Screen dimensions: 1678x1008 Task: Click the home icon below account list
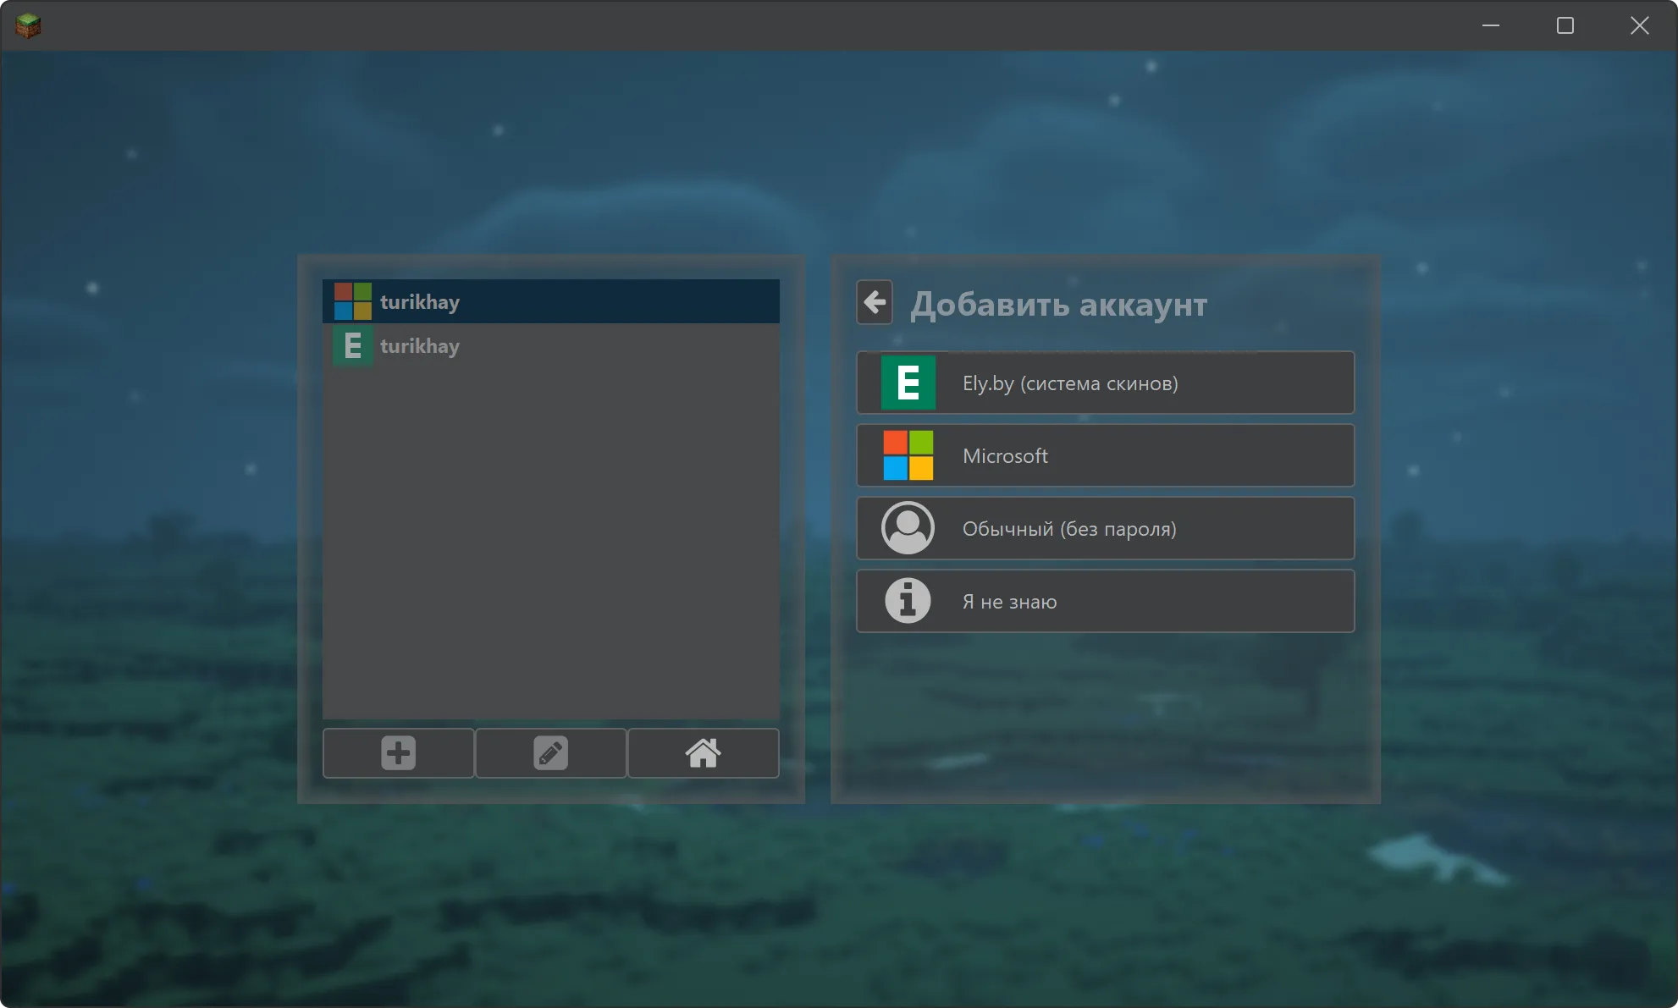(x=703, y=752)
